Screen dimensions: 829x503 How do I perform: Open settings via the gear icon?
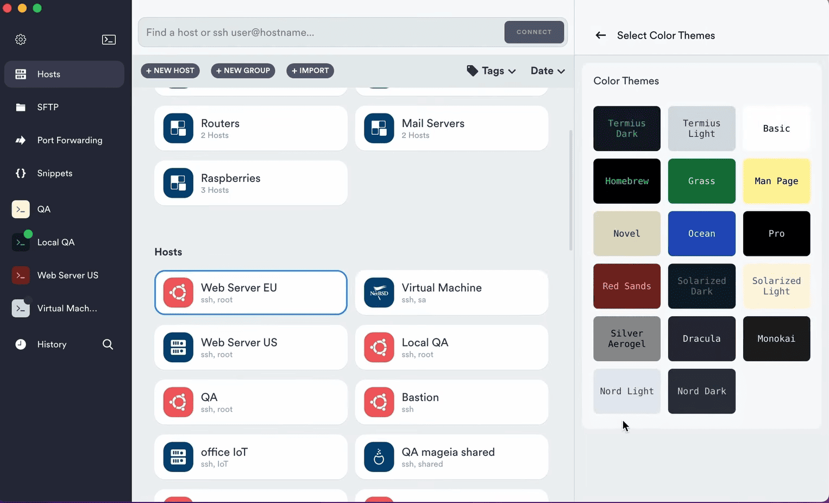coord(21,40)
